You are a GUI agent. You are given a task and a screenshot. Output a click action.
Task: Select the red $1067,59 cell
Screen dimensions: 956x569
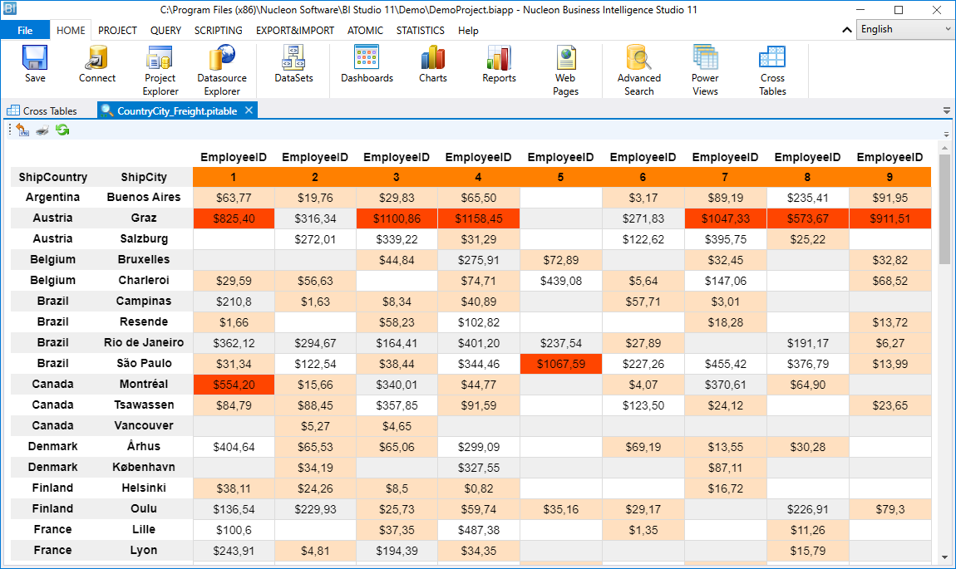(x=561, y=365)
